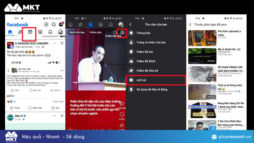Open the G-DRAGON 2025 CONCERT group name
Image resolution: width=254 pixels, height=143 pixels.
coord(32,44)
